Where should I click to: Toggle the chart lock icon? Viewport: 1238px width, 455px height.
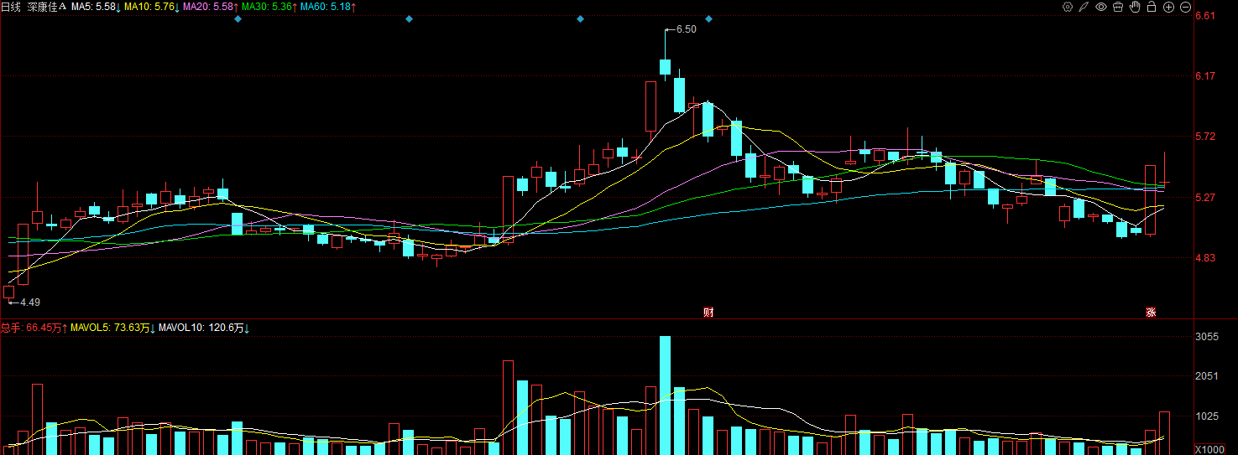(x=1152, y=7)
